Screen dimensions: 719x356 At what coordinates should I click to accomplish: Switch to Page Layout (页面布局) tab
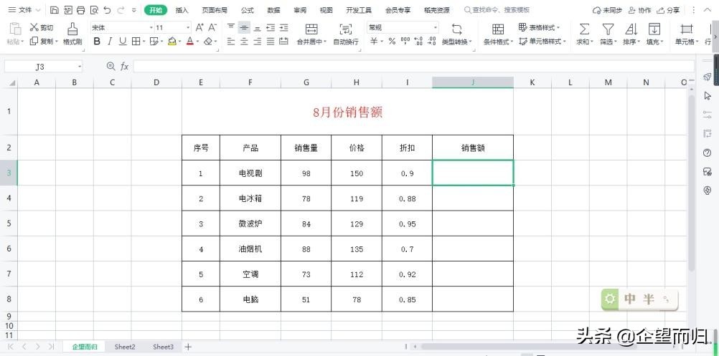215,9
